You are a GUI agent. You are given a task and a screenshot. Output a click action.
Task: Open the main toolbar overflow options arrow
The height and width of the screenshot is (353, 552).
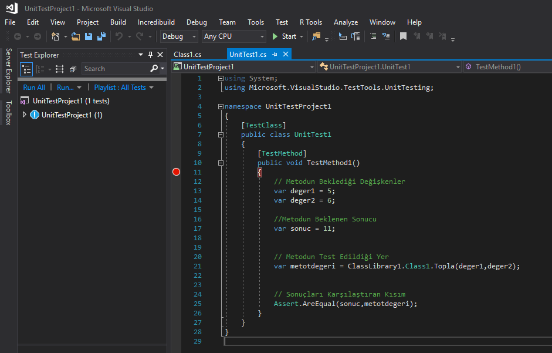pos(327,39)
